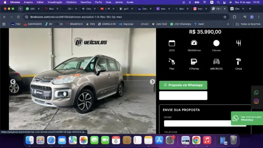Click the 2012 year calendar icon
Image resolution: width=263 pixels, height=148 pixels.
[172, 43]
